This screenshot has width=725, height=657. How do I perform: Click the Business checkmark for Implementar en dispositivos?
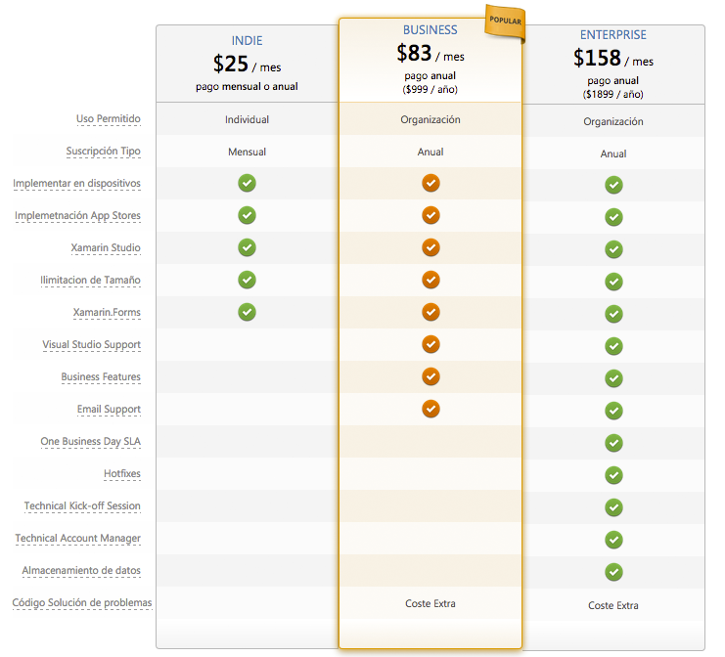tap(430, 183)
